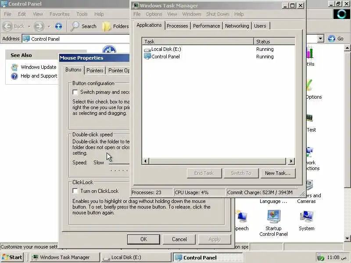Open Task Manager's Options menu
This screenshot has width=351, height=263.
tap(154, 14)
